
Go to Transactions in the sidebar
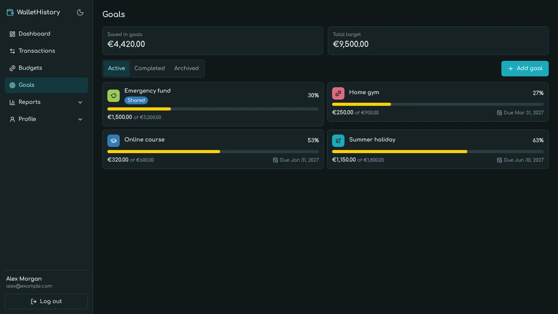pos(46,51)
